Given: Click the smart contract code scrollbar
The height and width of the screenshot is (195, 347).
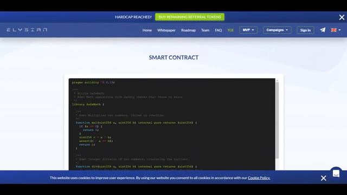Looking at the screenshot, I should click(277, 120).
